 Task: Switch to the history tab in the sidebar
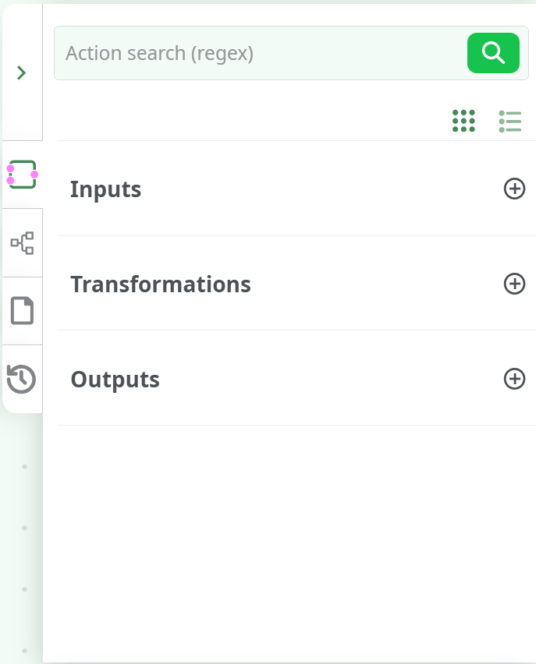tap(22, 379)
